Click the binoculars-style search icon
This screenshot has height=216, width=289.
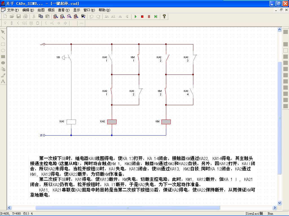(x=83, y=17)
